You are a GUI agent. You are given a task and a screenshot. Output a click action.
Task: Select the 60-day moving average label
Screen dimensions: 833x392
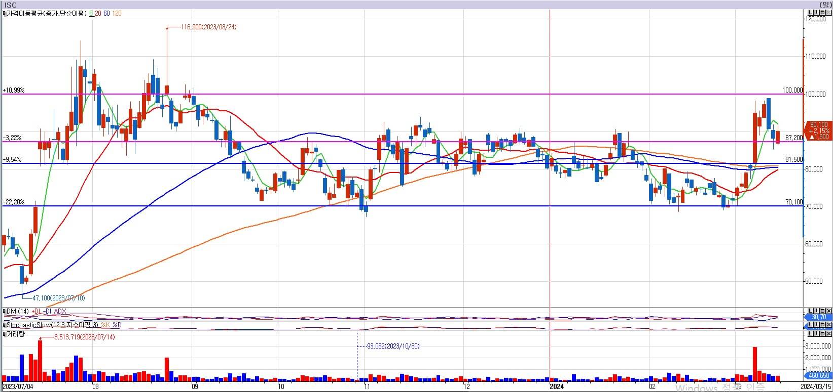pos(106,14)
